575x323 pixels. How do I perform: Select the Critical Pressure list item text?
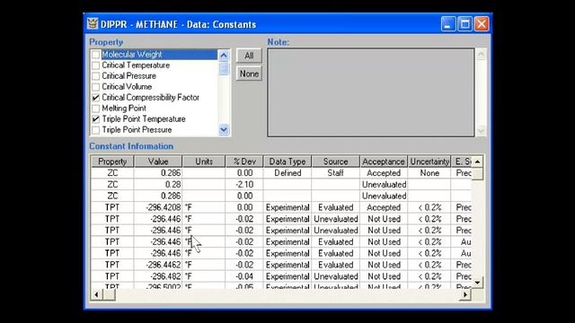[128, 76]
